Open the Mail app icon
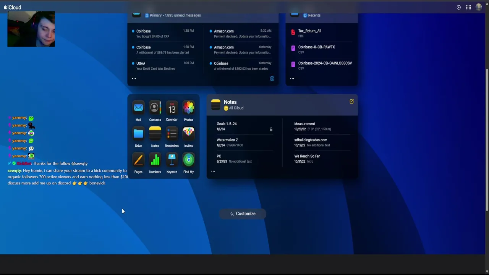This screenshot has height=275, width=489. (x=138, y=108)
